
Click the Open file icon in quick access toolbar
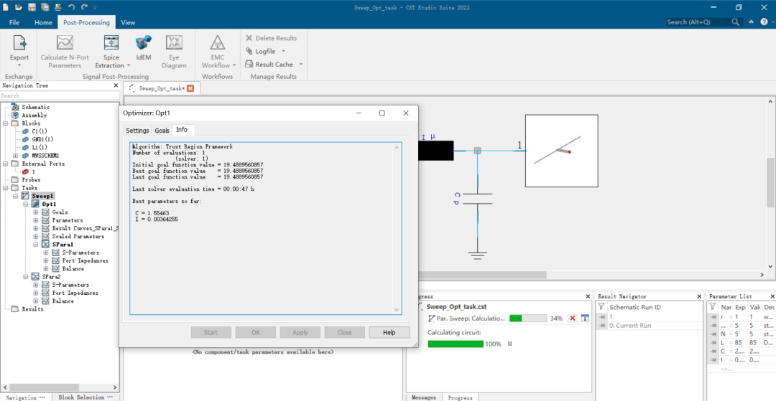tap(19, 7)
